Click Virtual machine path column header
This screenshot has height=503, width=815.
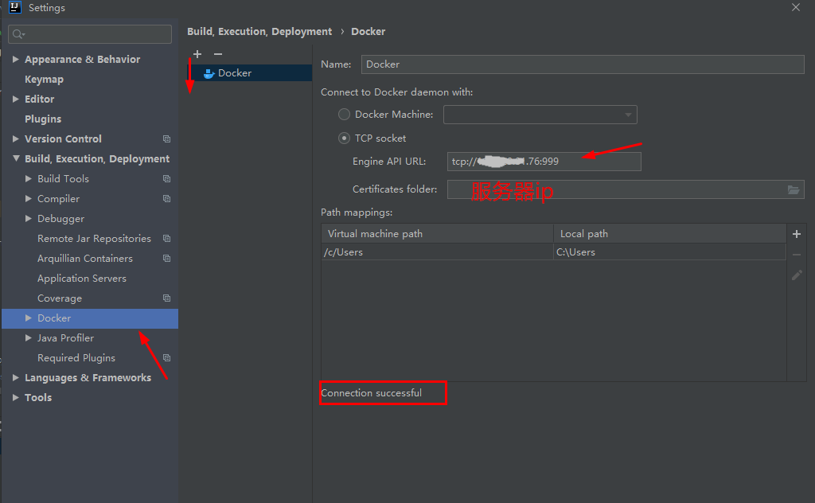pyautogui.click(x=437, y=234)
